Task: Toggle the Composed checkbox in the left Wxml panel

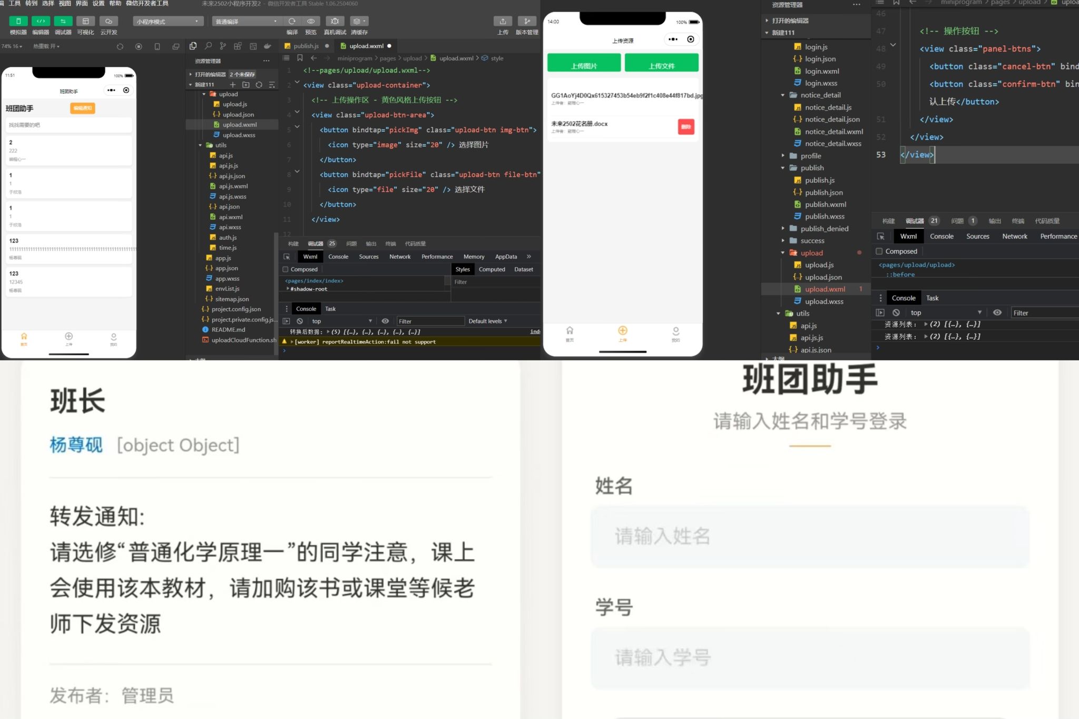Action: click(x=286, y=269)
